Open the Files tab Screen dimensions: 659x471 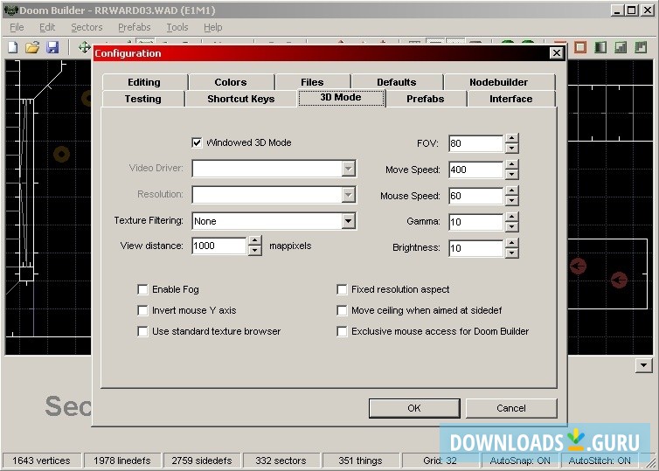312,82
